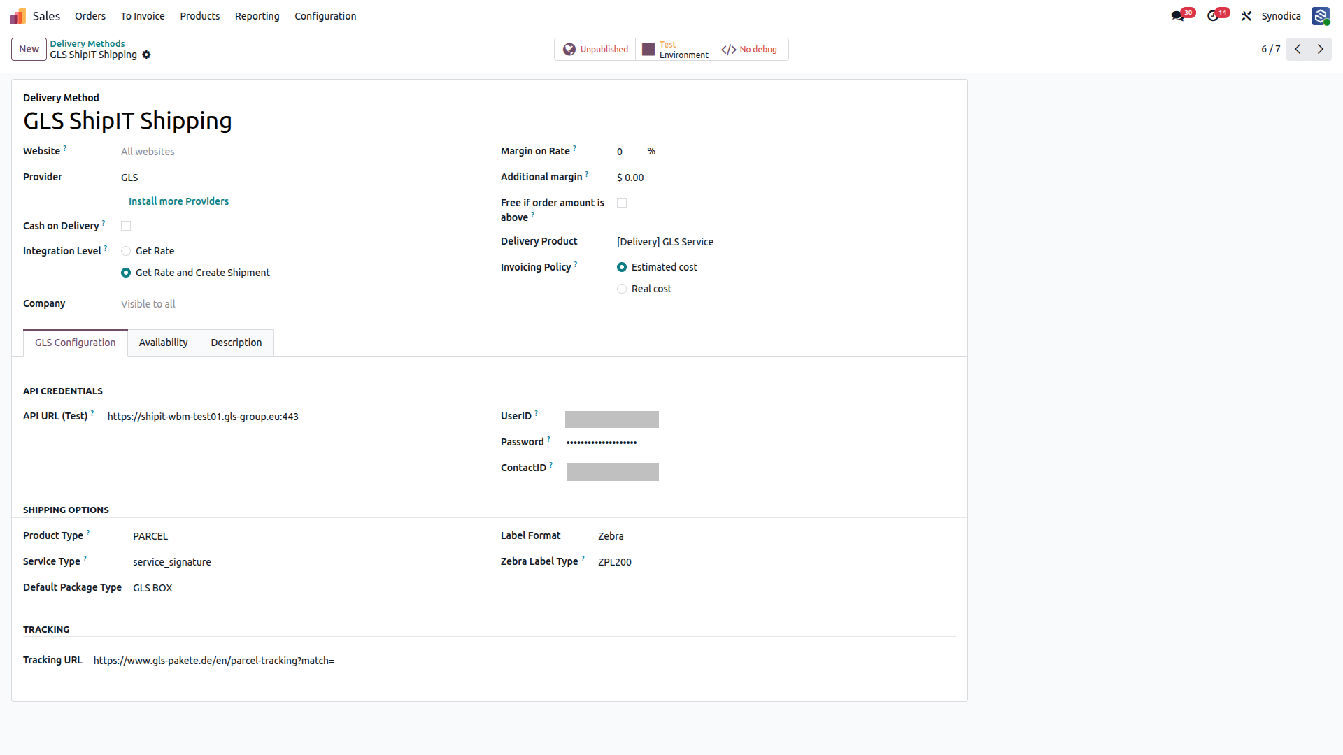Click the globe Unpublished icon

tap(569, 49)
